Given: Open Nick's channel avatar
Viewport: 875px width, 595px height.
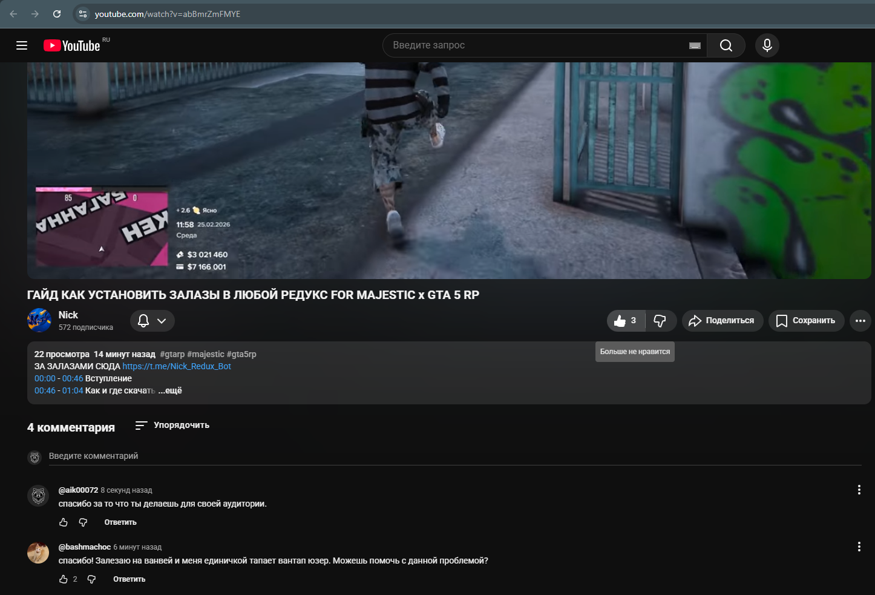Looking at the screenshot, I should [x=39, y=320].
